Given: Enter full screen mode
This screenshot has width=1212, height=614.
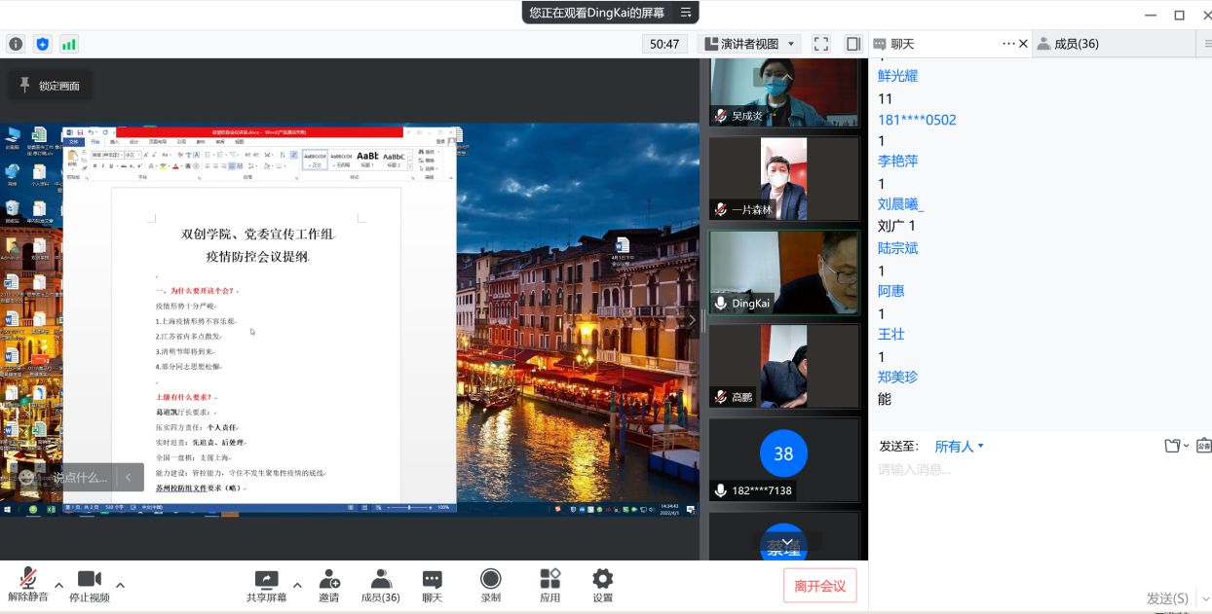Looking at the screenshot, I should [820, 44].
